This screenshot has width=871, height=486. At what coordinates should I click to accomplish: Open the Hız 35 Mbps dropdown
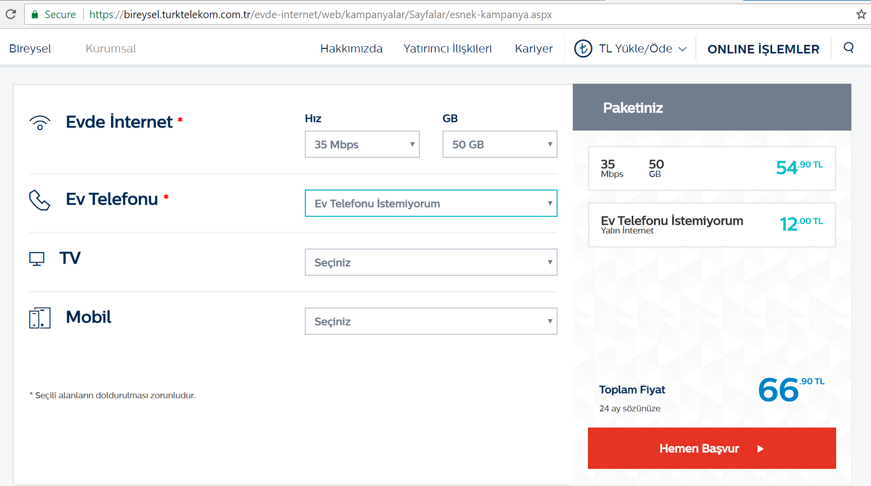pos(362,144)
